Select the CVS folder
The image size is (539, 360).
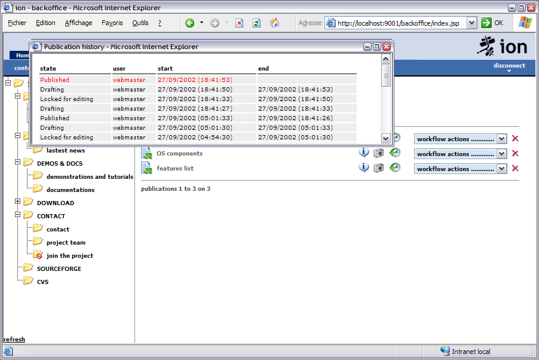42,282
